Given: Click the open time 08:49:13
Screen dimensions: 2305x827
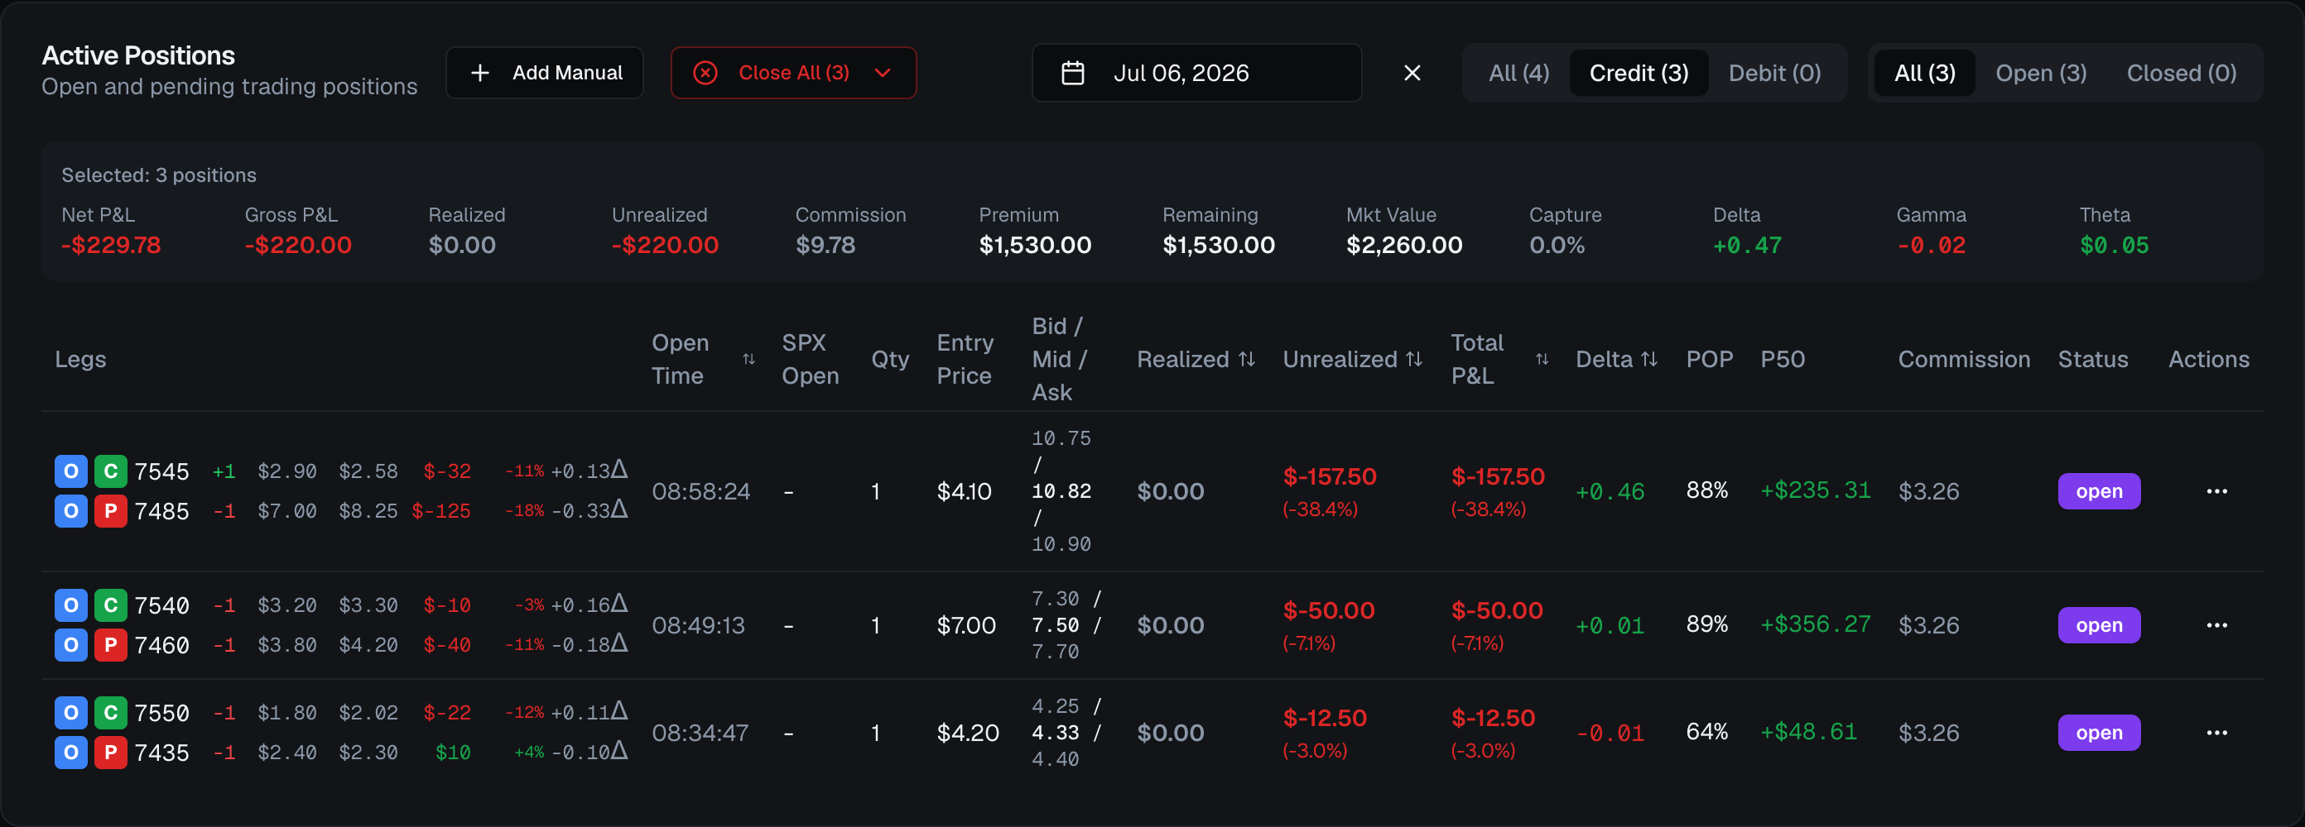Looking at the screenshot, I should point(698,625).
